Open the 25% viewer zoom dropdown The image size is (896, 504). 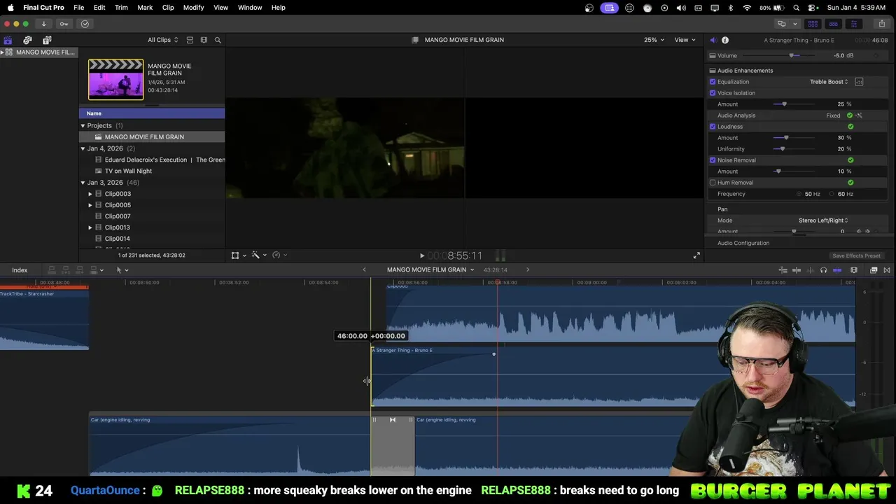click(x=654, y=40)
